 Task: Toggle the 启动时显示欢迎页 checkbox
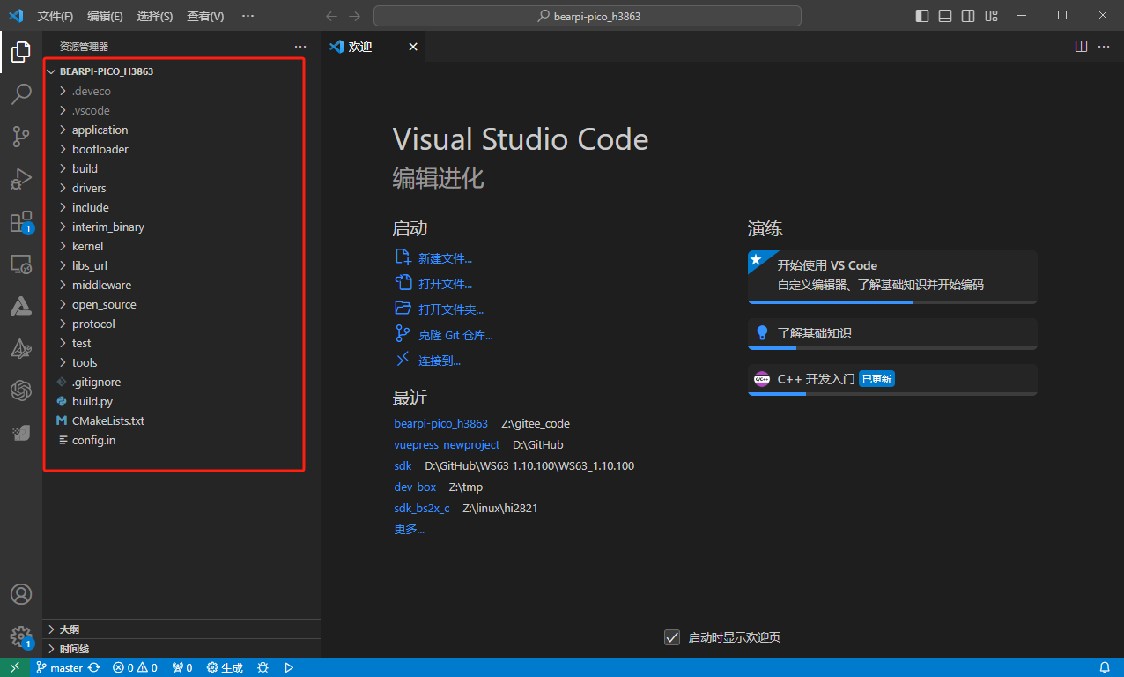coord(672,637)
